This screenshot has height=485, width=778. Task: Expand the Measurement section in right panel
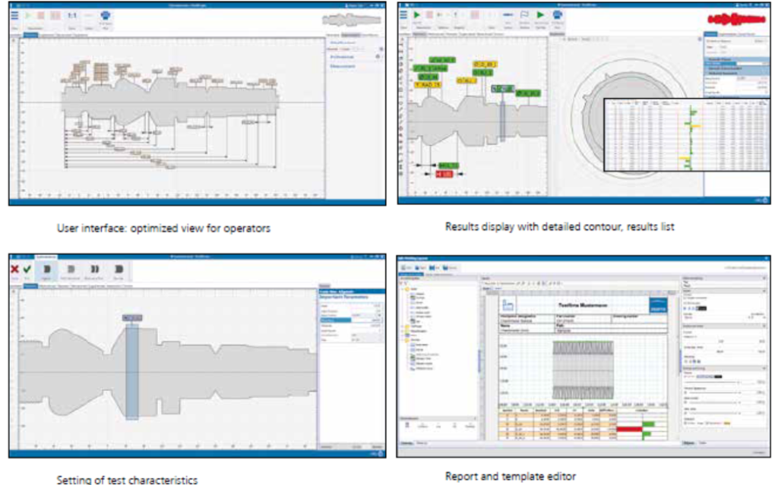[x=342, y=66]
